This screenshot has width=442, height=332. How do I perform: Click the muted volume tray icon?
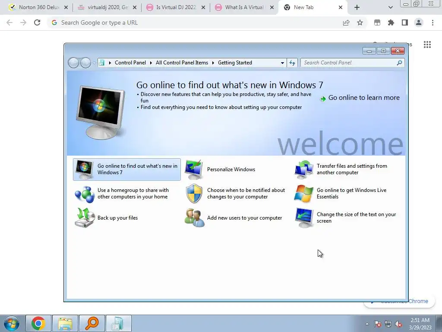point(398,324)
